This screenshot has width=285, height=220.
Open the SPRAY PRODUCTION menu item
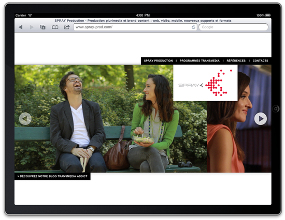pyautogui.click(x=159, y=61)
